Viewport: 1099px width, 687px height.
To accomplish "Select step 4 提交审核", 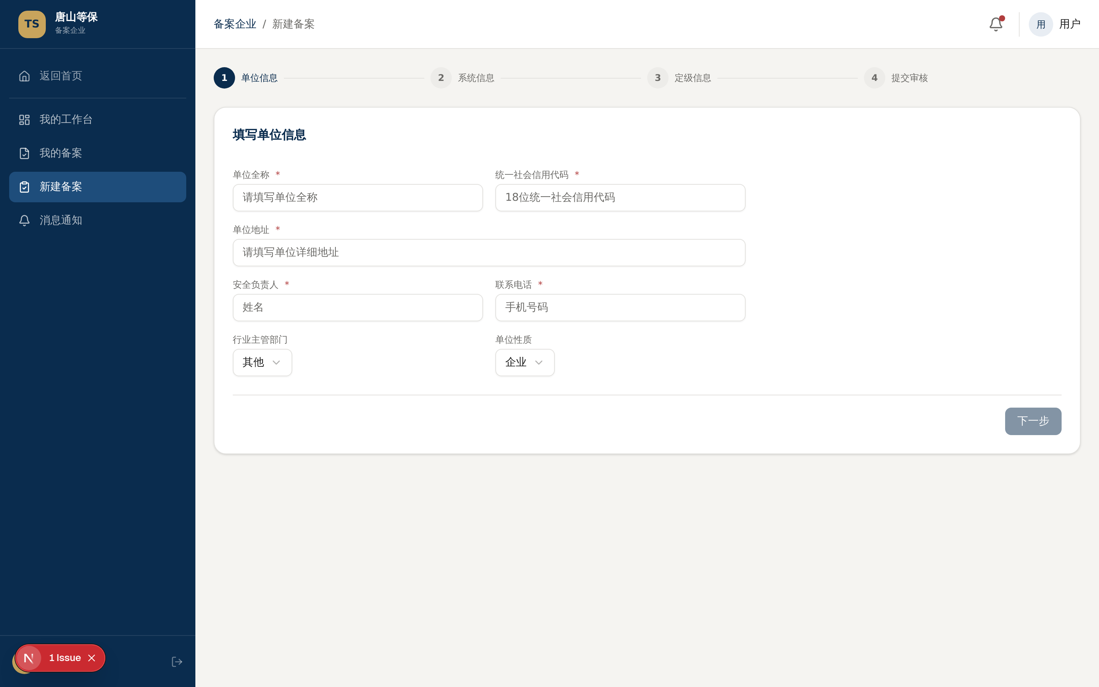I will pyautogui.click(x=896, y=78).
